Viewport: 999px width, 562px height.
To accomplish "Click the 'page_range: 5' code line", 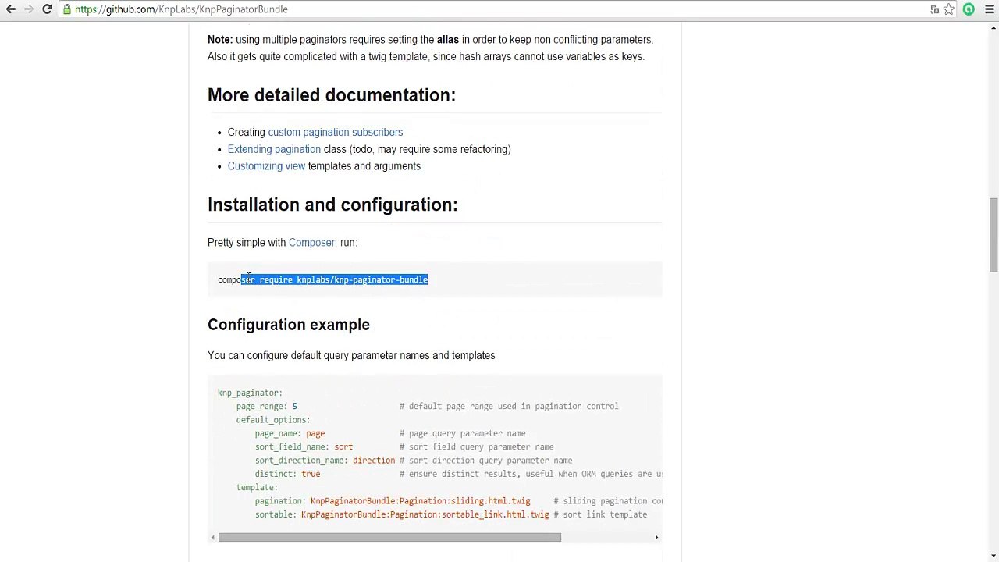I will click(x=267, y=406).
